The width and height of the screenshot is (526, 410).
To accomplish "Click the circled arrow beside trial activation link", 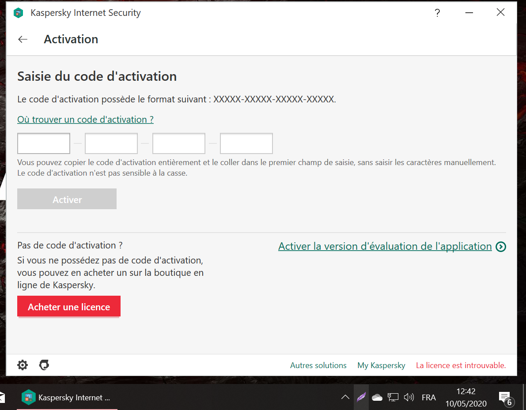I will [500, 247].
